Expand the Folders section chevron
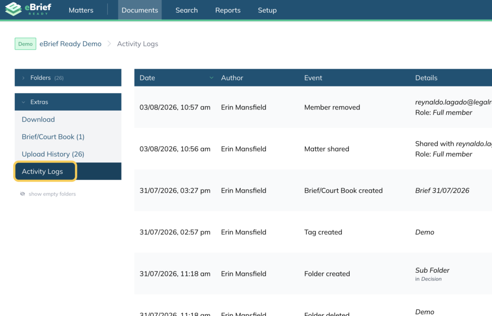Image resolution: width=492 pixels, height=316 pixels. 23,78
